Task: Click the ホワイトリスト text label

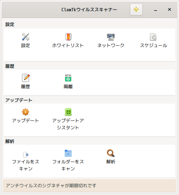Action: point(68,45)
